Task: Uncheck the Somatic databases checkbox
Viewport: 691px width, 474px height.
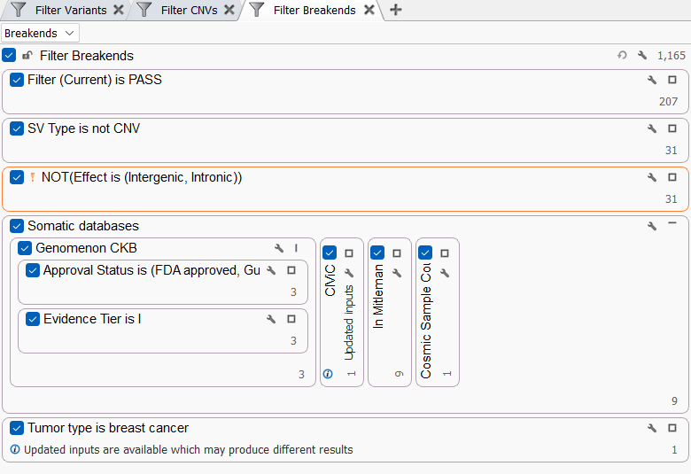Action: (17, 226)
